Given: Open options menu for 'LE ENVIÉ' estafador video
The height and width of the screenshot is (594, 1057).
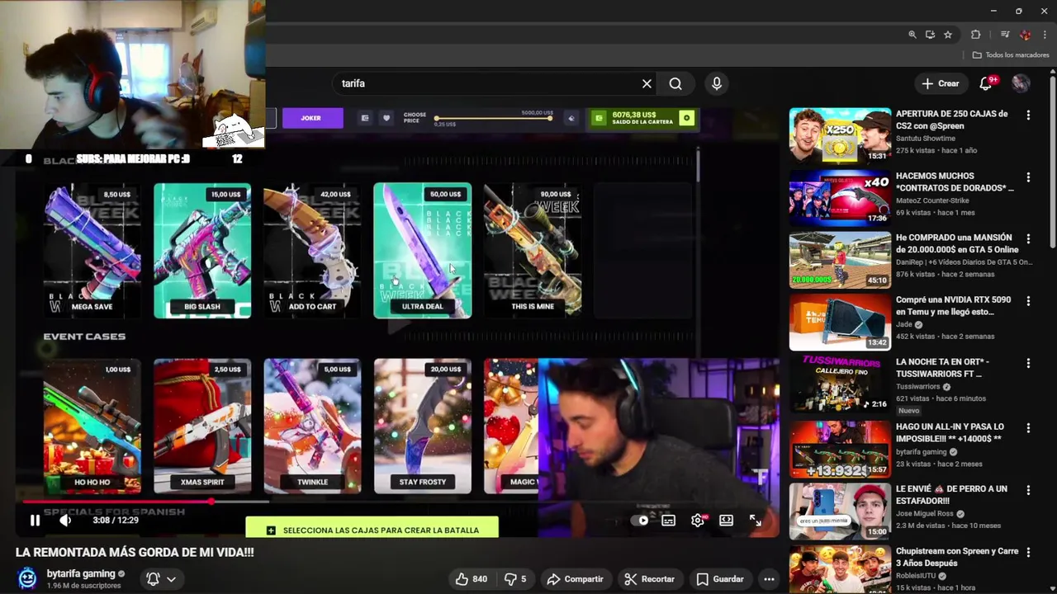Looking at the screenshot, I should 1028,490.
